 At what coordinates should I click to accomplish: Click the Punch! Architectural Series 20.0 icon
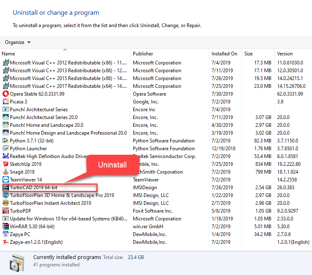pos(6,117)
